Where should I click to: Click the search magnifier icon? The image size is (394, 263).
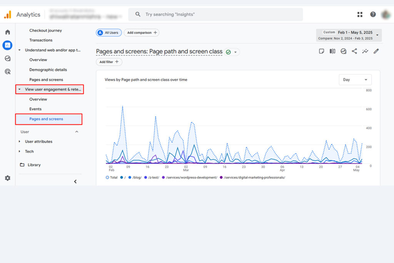pyautogui.click(x=138, y=14)
